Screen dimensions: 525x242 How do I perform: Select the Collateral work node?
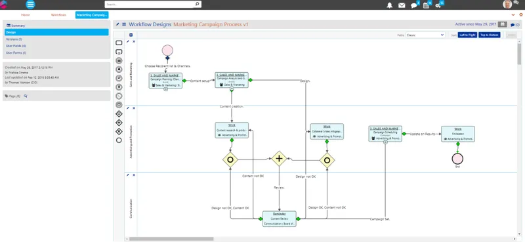pyautogui.click(x=327, y=132)
